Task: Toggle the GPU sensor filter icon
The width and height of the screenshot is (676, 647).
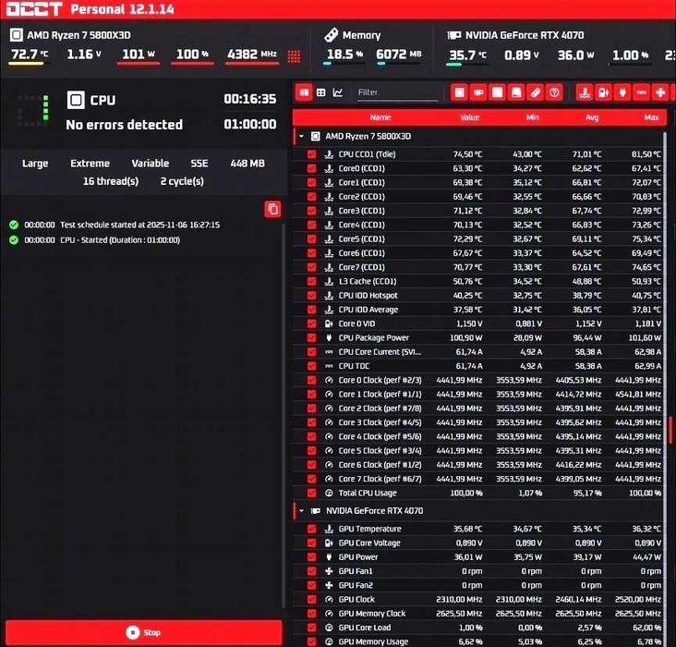Action: click(478, 92)
